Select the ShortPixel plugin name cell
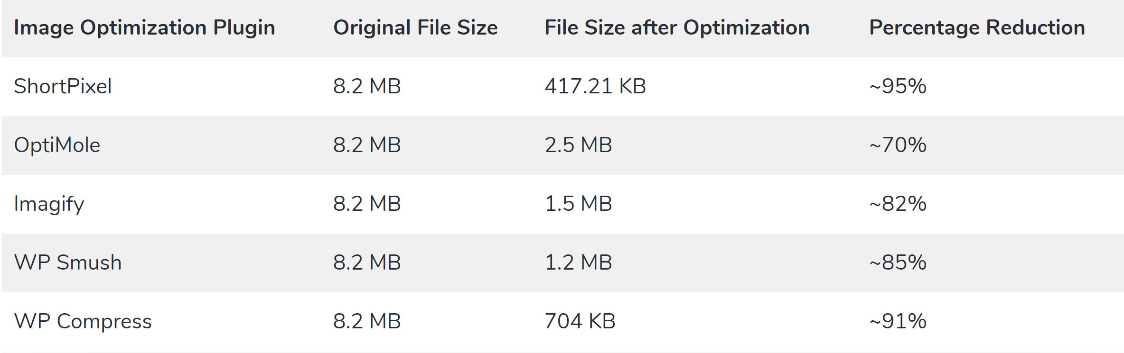 pyautogui.click(x=63, y=86)
